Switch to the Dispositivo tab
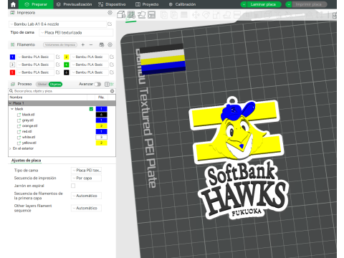 click(x=112, y=4)
